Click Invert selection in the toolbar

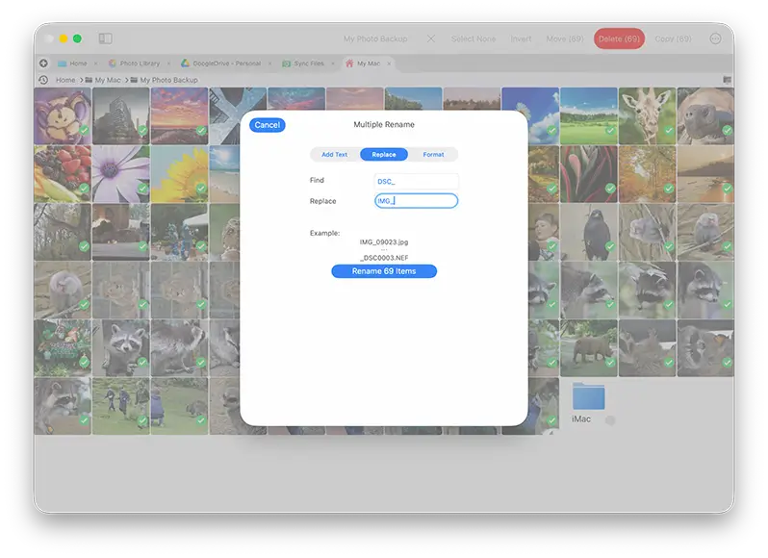521,38
